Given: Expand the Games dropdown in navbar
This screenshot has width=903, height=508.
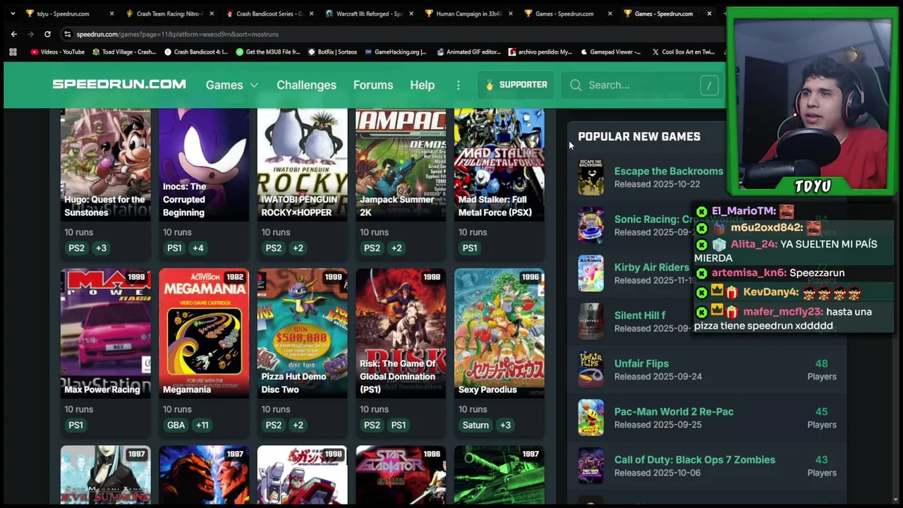Looking at the screenshot, I should coord(232,85).
